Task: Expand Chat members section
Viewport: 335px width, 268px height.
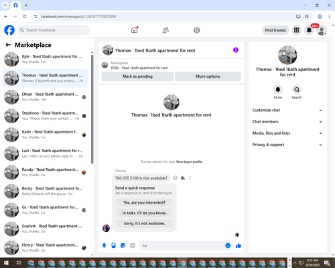Action: (287, 122)
